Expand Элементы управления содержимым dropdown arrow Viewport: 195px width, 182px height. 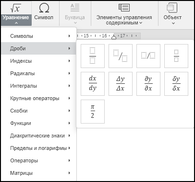tap(141, 23)
